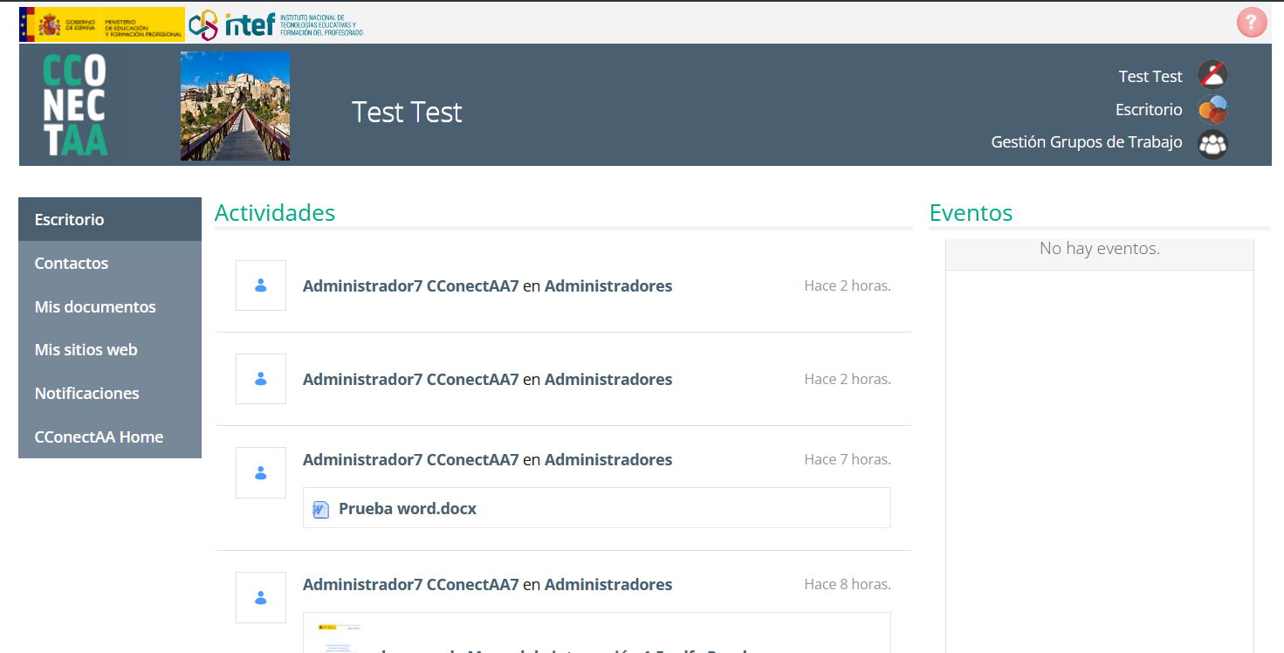Click the Gestión Grupos de Trabajo text link
1284x653 pixels.
(x=1087, y=142)
